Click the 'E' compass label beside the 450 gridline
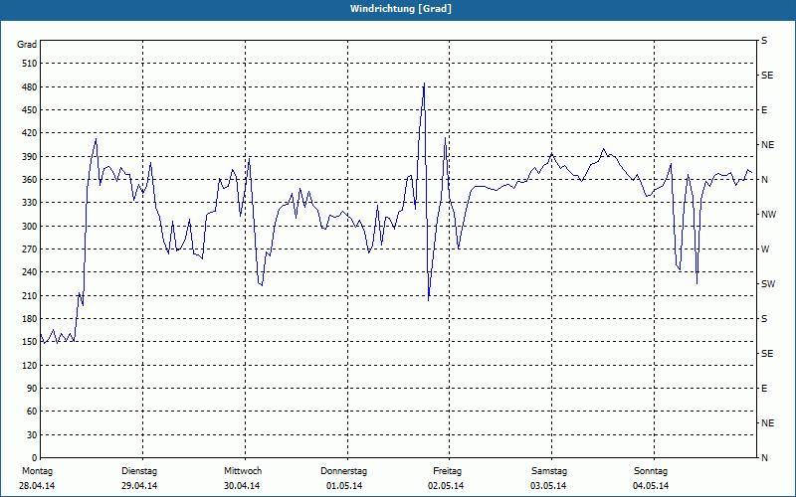The width and height of the screenshot is (796, 497). tap(764, 110)
